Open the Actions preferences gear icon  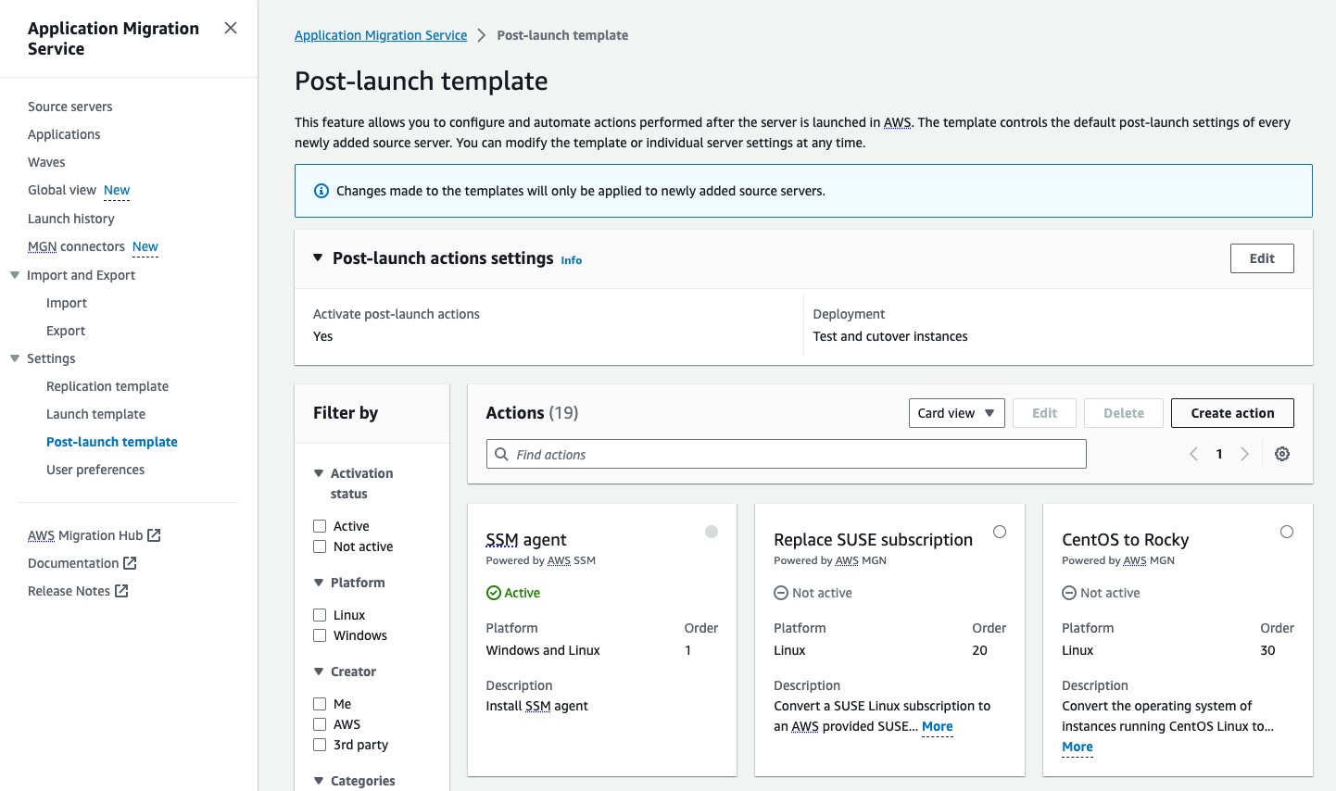[x=1282, y=454]
